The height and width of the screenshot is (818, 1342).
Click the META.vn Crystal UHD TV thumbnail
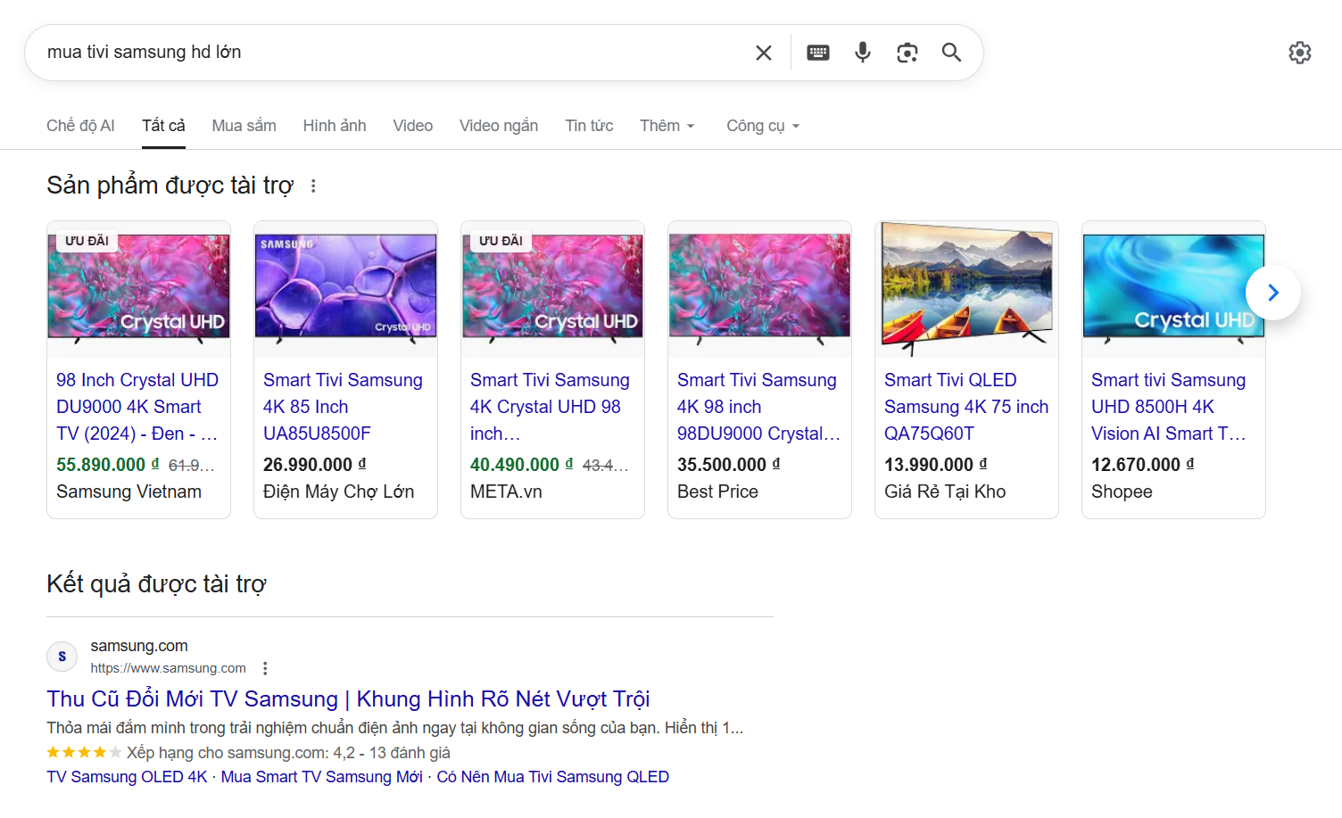[x=553, y=289]
